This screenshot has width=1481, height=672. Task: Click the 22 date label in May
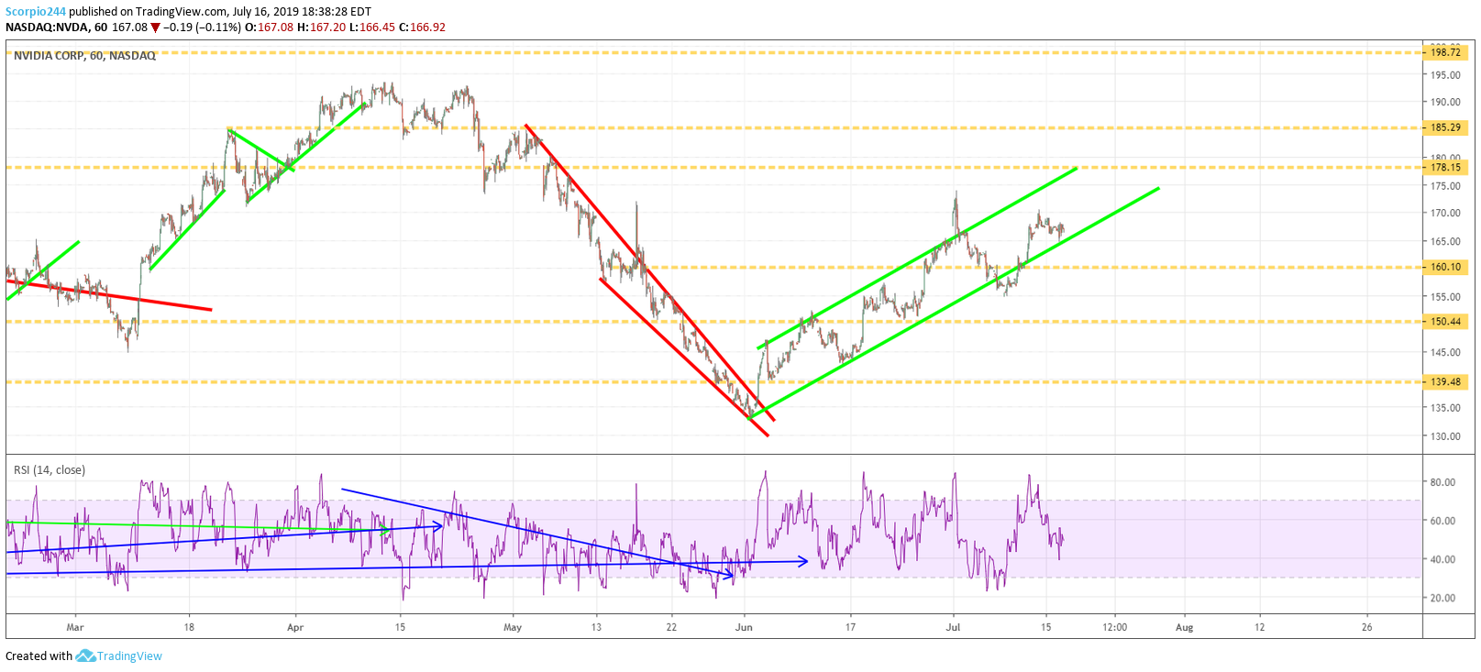click(x=671, y=627)
